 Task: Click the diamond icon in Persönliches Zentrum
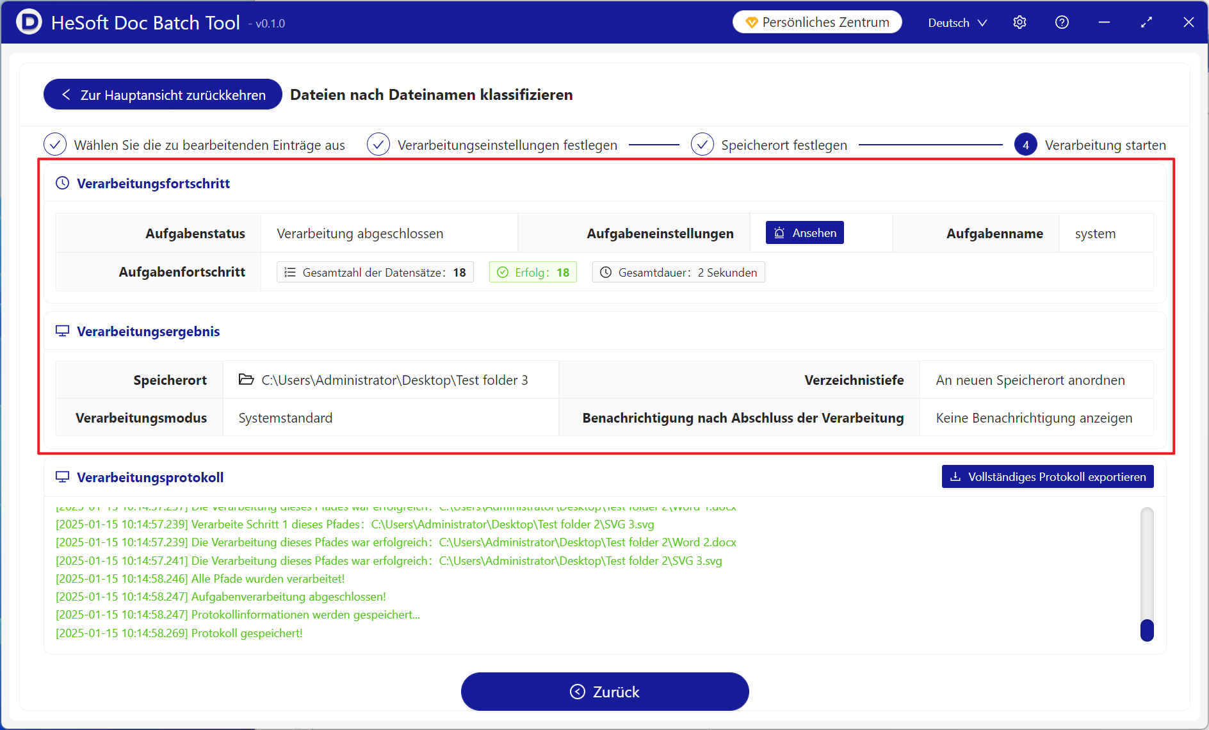752,22
